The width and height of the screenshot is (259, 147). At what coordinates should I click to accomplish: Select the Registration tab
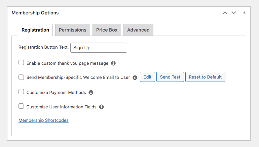pos(35,30)
